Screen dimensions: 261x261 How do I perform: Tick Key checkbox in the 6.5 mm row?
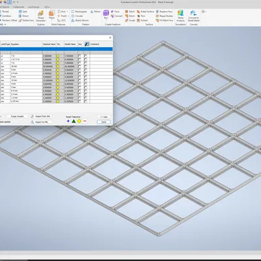(x=80, y=91)
